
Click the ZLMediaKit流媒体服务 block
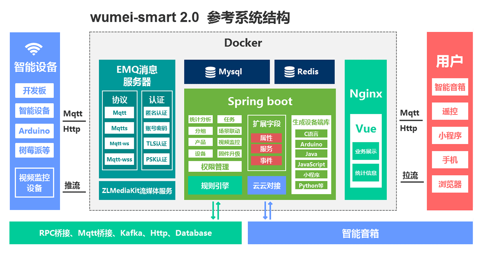click(x=137, y=191)
